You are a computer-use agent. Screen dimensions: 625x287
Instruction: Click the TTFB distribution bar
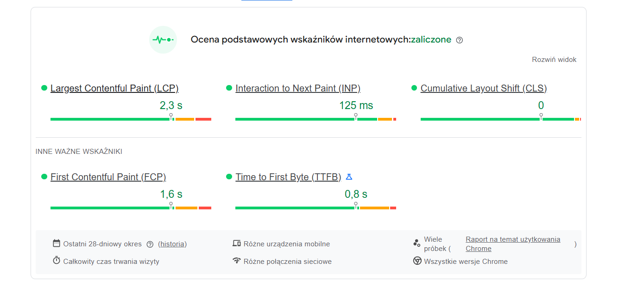point(316,208)
